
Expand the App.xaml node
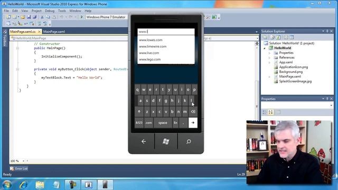pyautogui.click(x=269, y=62)
